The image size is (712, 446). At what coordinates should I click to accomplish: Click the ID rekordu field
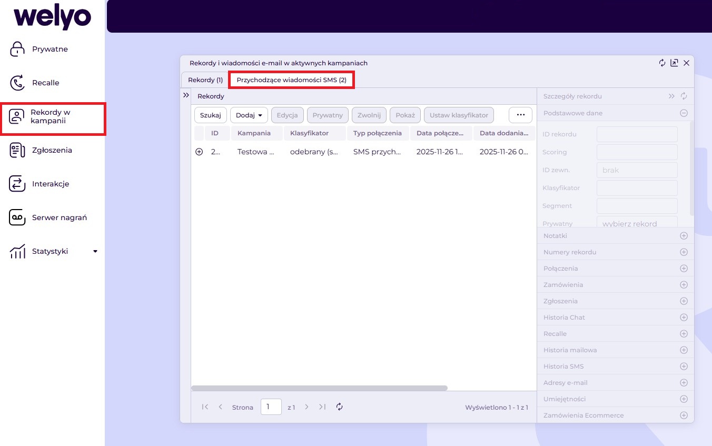637,134
